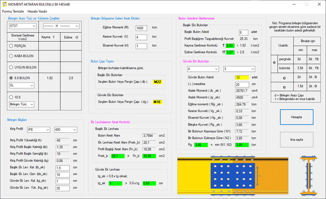Click the Gövde Ek Lev. Kal. input field
The width and height of the screenshot is (326, 199).
63,181
